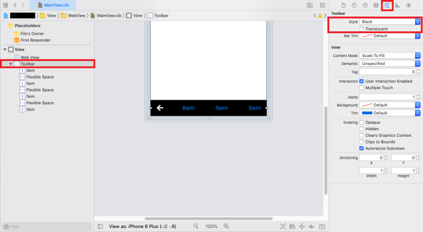423x232 pixels.
Task: Open the Content Mode dropdown
Action: 390,55
